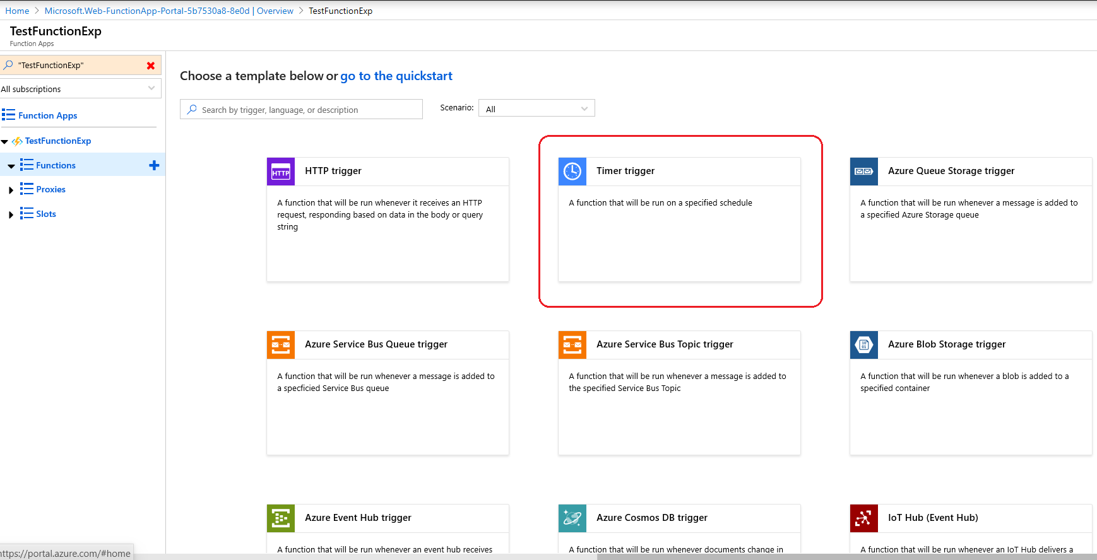The image size is (1097, 560).
Task: Choose the Azure Service Bus Topic trigger title
Action: [665, 344]
